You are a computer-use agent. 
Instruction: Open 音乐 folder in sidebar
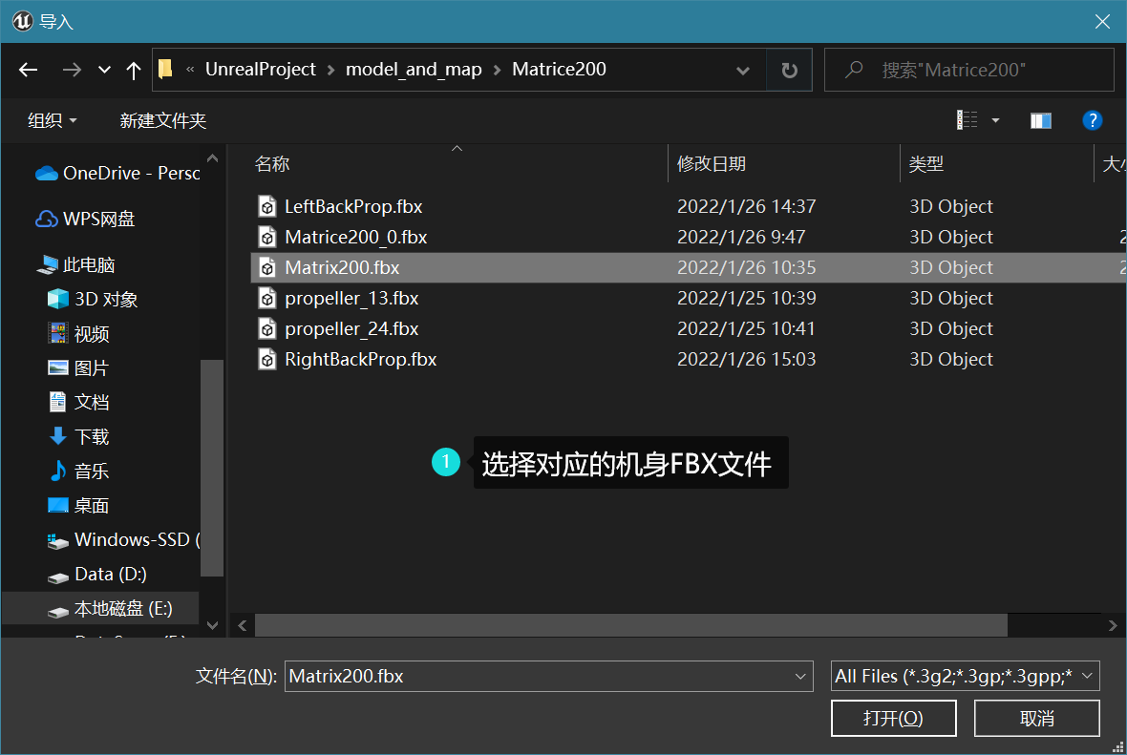click(78, 472)
